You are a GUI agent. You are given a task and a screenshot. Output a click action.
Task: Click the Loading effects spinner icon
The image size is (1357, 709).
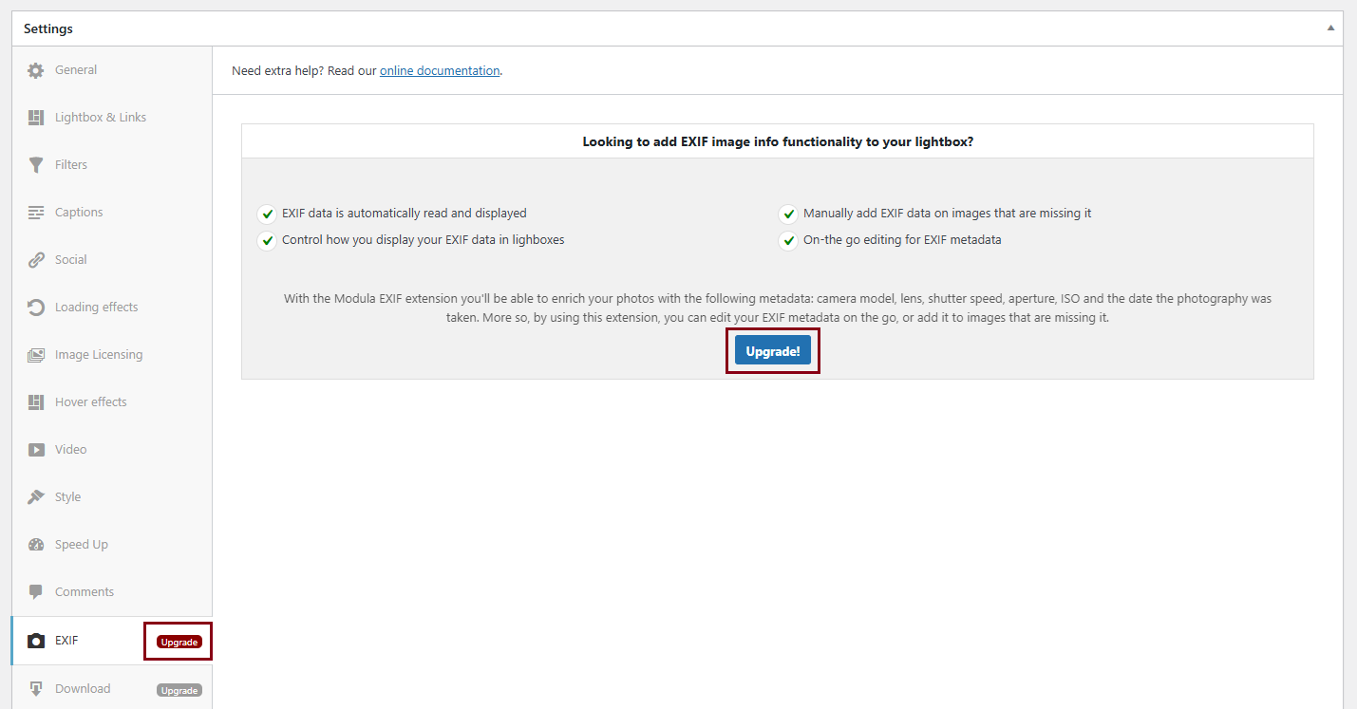pyautogui.click(x=36, y=308)
